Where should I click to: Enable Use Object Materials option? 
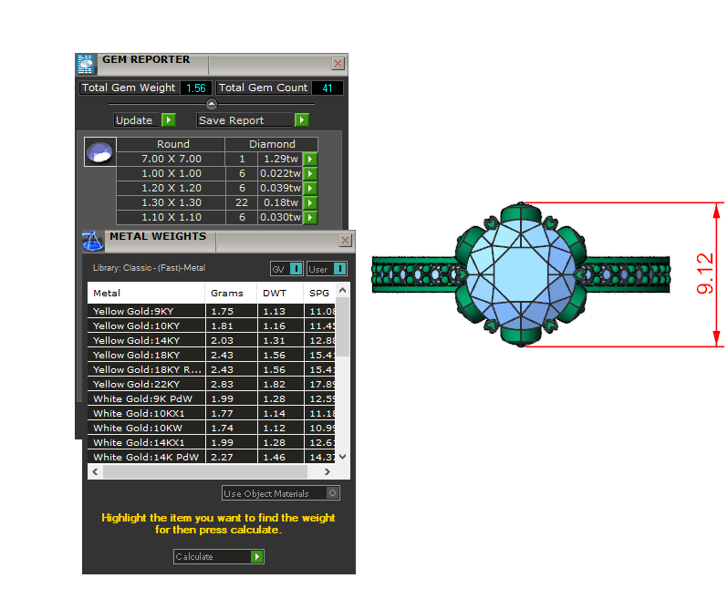tap(333, 493)
